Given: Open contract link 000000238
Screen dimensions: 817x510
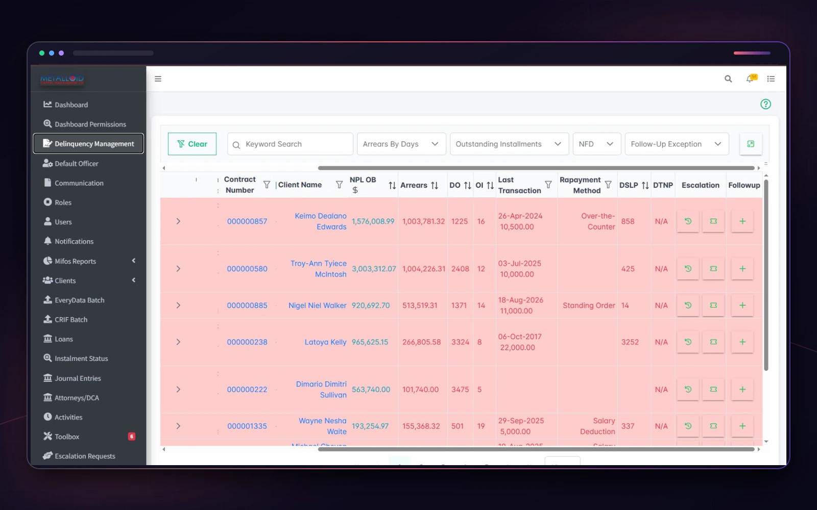Looking at the screenshot, I should [247, 342].
